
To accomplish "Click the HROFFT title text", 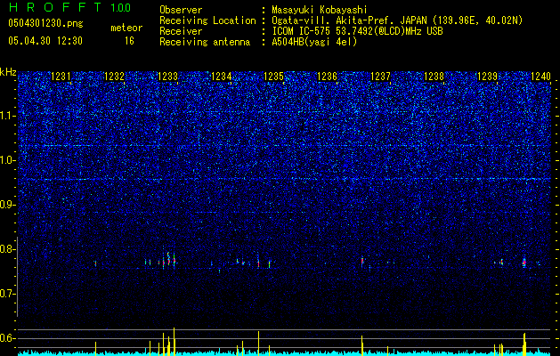I will click(x=54, y=7).
